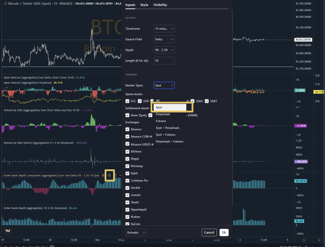Click the 84,812.00781 price label
The height and width of the screenshot is (247, 325).
303,39
